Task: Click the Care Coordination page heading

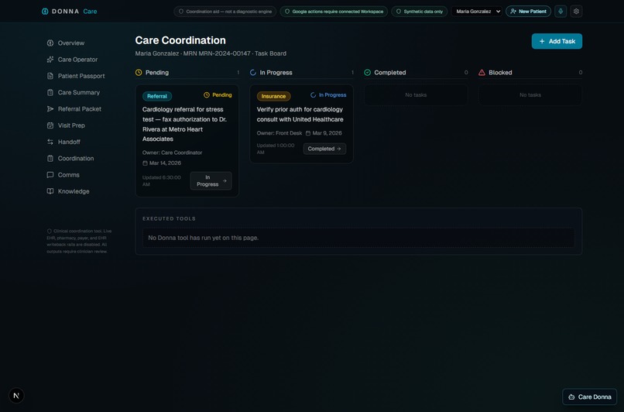Action: tap(180, 40)
